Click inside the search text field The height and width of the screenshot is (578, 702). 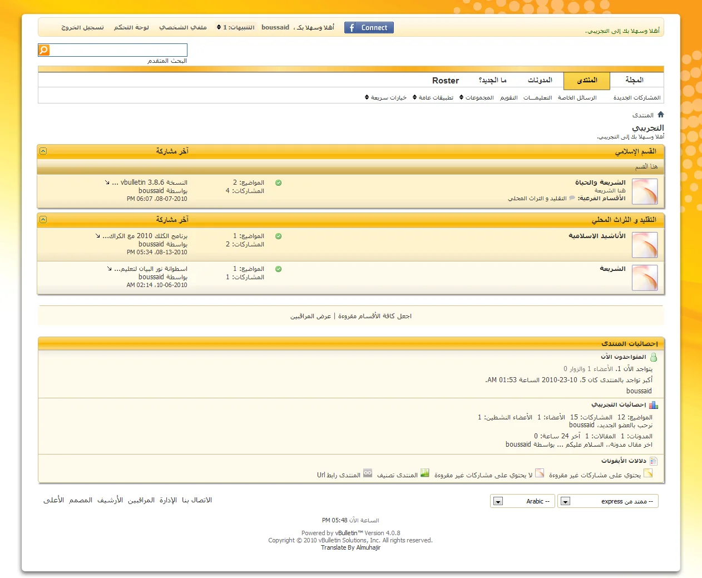[x=118, y=50]
